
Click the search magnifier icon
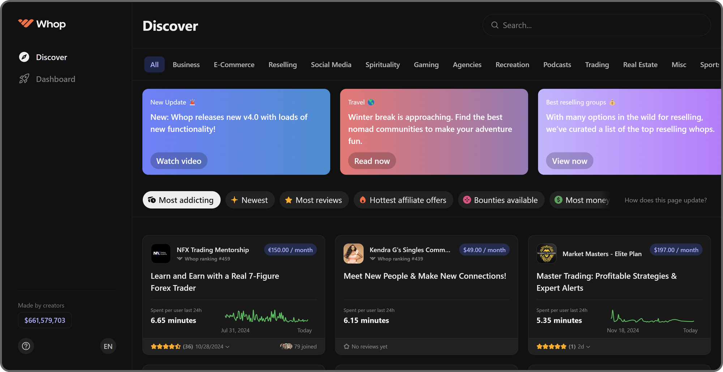pos(495,25)
